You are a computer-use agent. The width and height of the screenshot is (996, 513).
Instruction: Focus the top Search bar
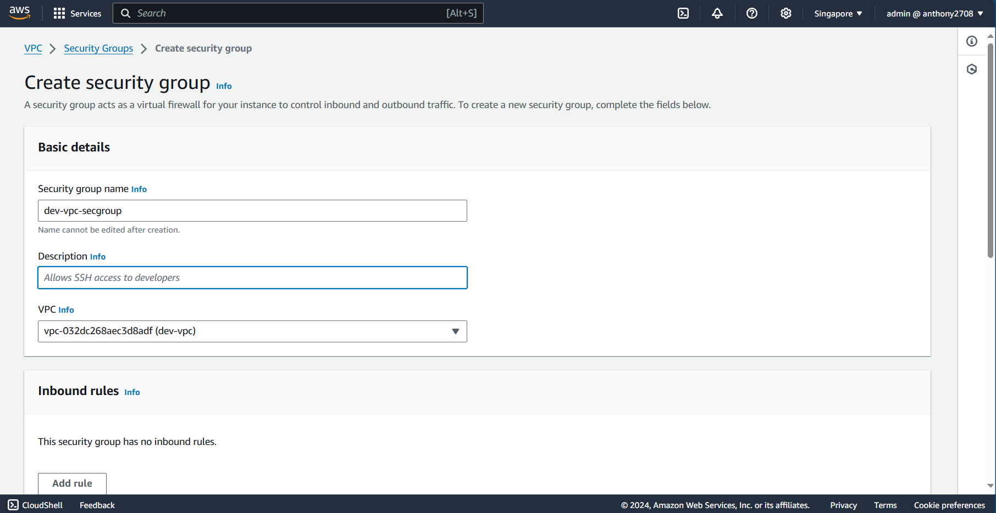click(298, 13)
